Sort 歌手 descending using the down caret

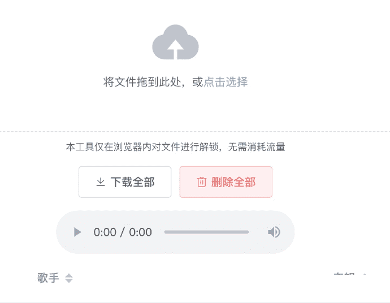tap(69, 280)
